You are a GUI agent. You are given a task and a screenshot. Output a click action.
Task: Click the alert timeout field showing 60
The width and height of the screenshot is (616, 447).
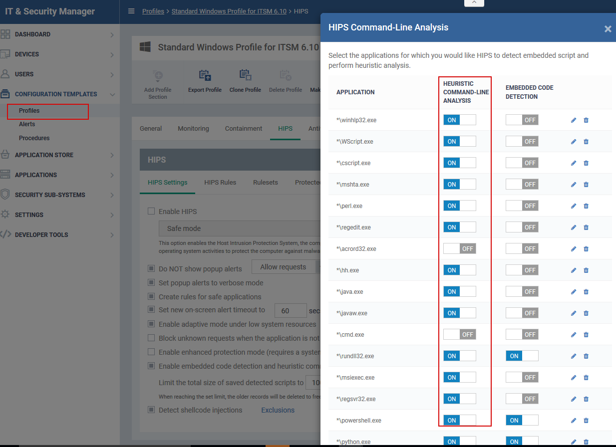pos(291,310)
